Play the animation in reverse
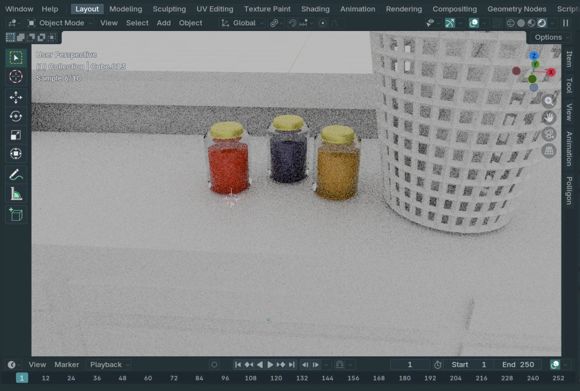The image size is (580, 391). click(260, 365)
